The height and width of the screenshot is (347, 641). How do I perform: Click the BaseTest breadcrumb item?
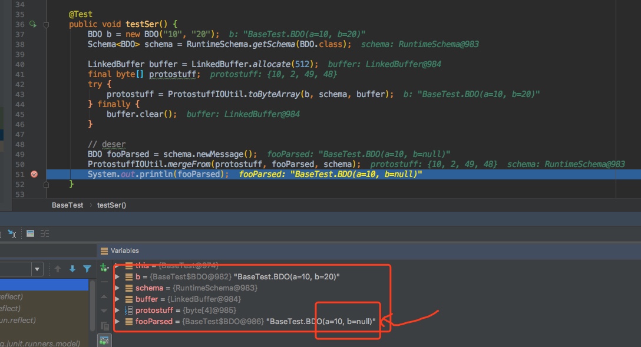67,205
